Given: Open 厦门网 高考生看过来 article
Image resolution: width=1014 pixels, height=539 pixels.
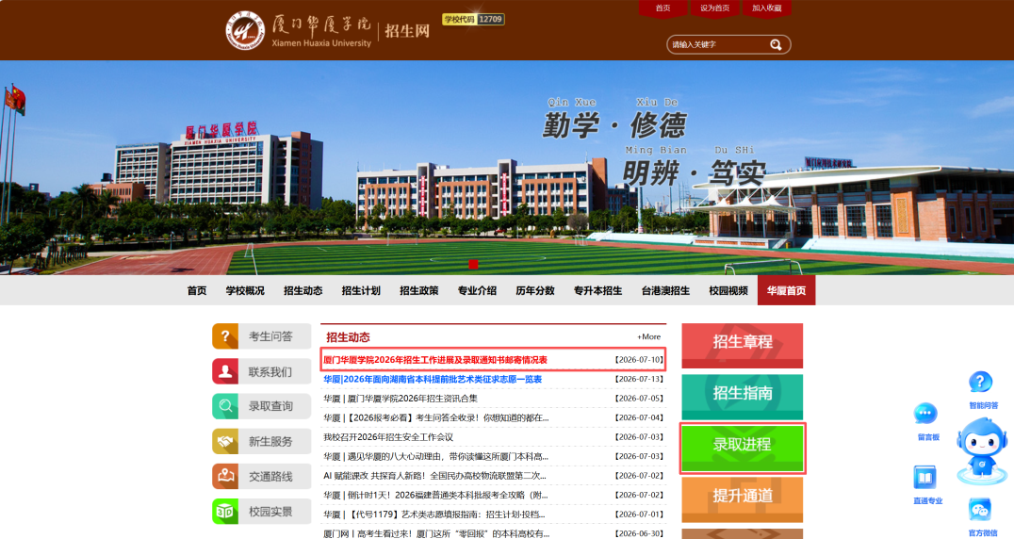Looking at the screenshot, I should [x=436, y=534].
